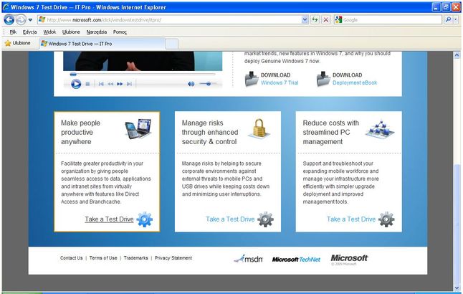Click the Privacy Statement footer link

point(173,258)
